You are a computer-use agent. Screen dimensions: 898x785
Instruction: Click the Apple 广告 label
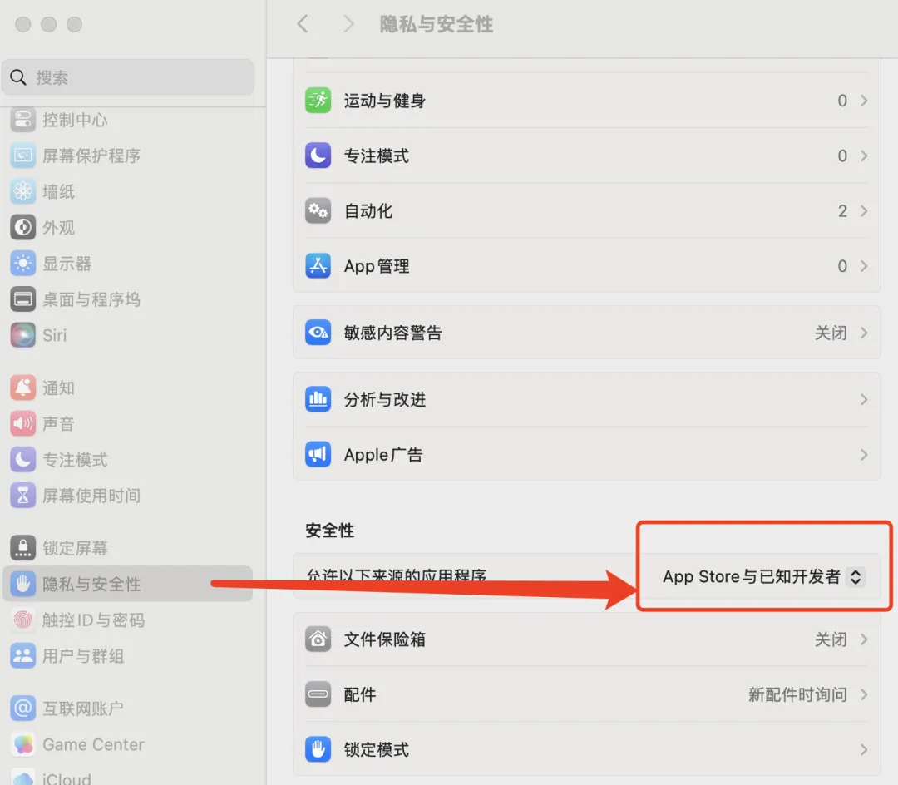point(383,455)
